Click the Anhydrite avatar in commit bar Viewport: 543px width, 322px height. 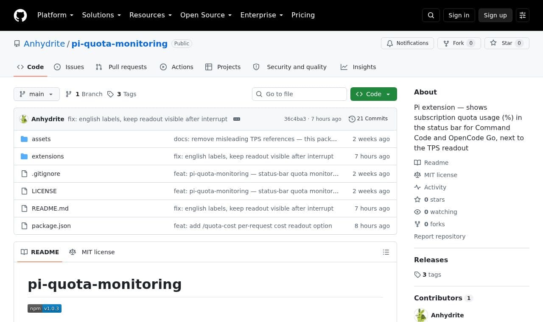24,119
